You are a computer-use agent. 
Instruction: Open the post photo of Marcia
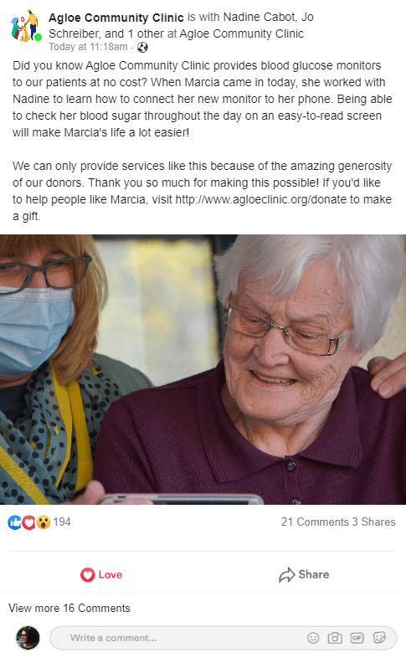(203, 369)
